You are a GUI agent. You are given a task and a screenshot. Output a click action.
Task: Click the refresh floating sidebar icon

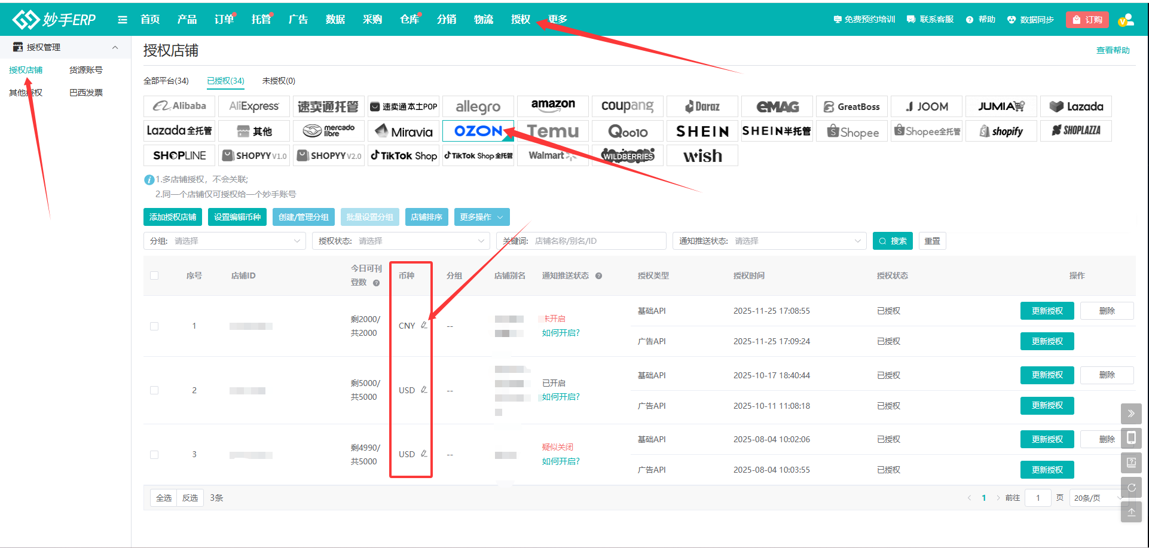click(1131, 487)
